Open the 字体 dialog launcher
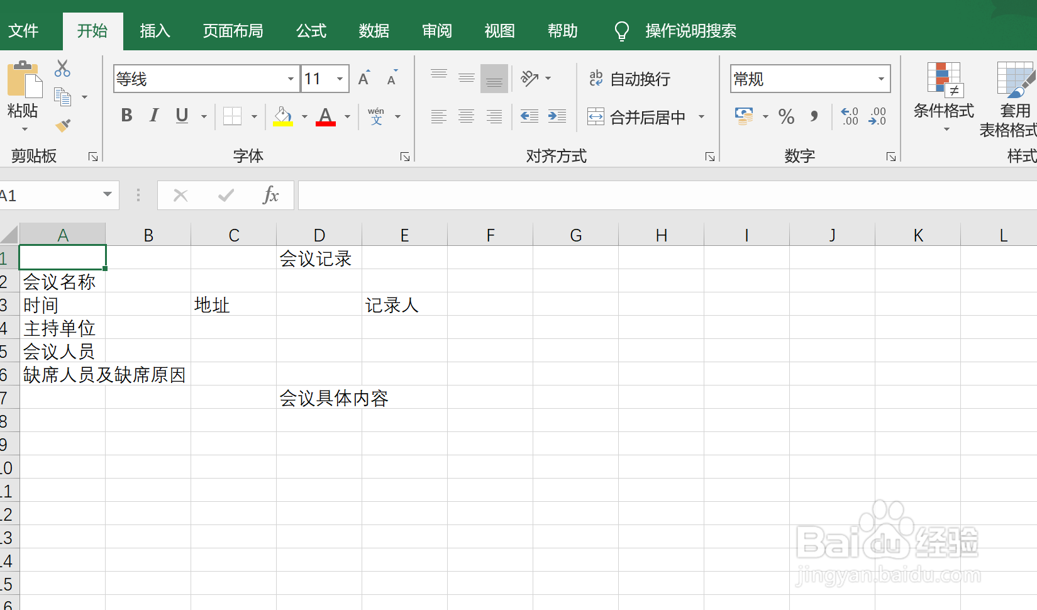 click(405, 155)
